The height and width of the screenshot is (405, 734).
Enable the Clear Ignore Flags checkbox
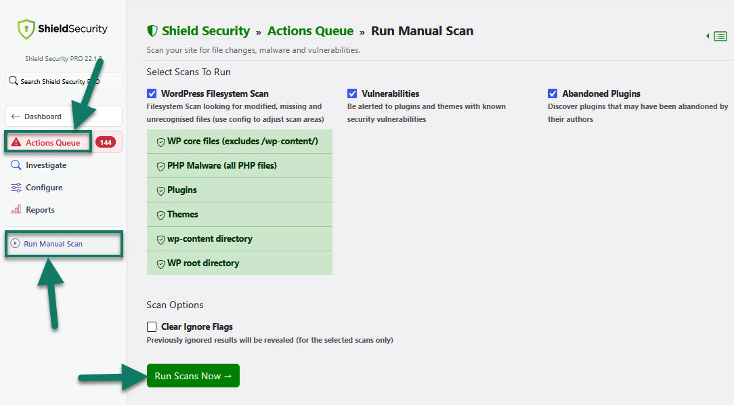click(152, 326)
